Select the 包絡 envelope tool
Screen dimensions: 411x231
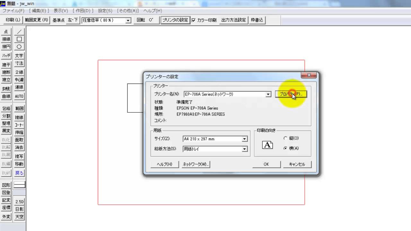pos(6,108)
